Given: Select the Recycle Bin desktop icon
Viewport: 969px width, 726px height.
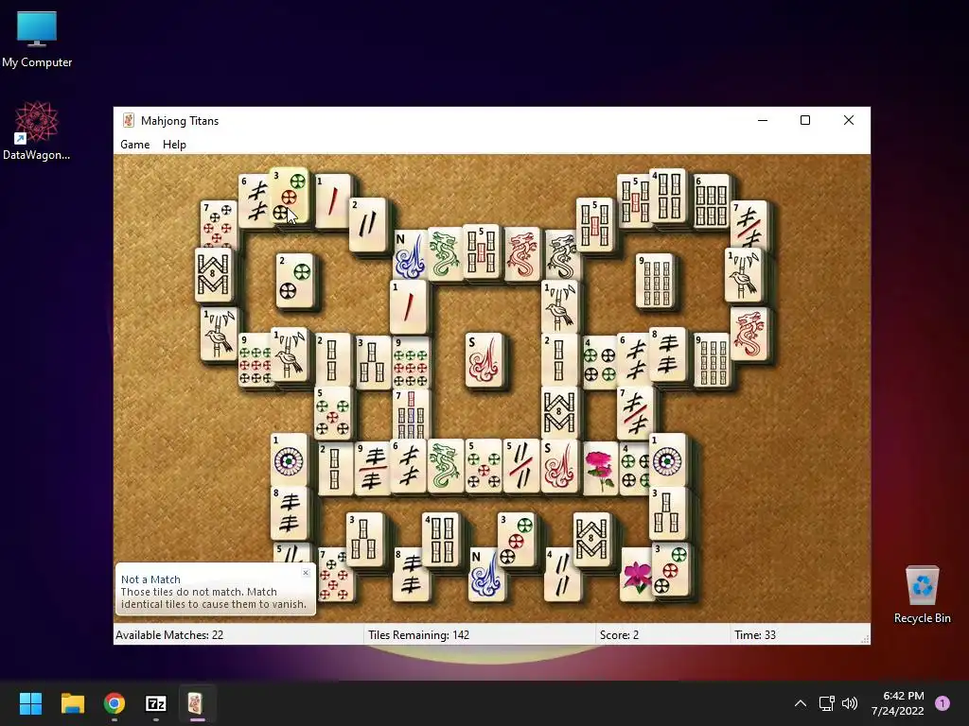Looking at the screenshot, I should click(x=922, y=595).
